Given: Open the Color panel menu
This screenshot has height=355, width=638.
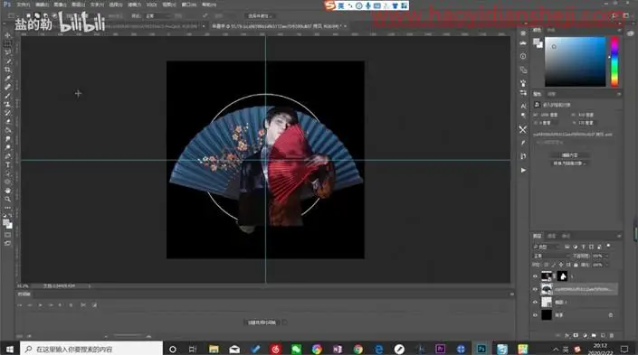Looking at the screenshot, I should [x=619, y=31].
